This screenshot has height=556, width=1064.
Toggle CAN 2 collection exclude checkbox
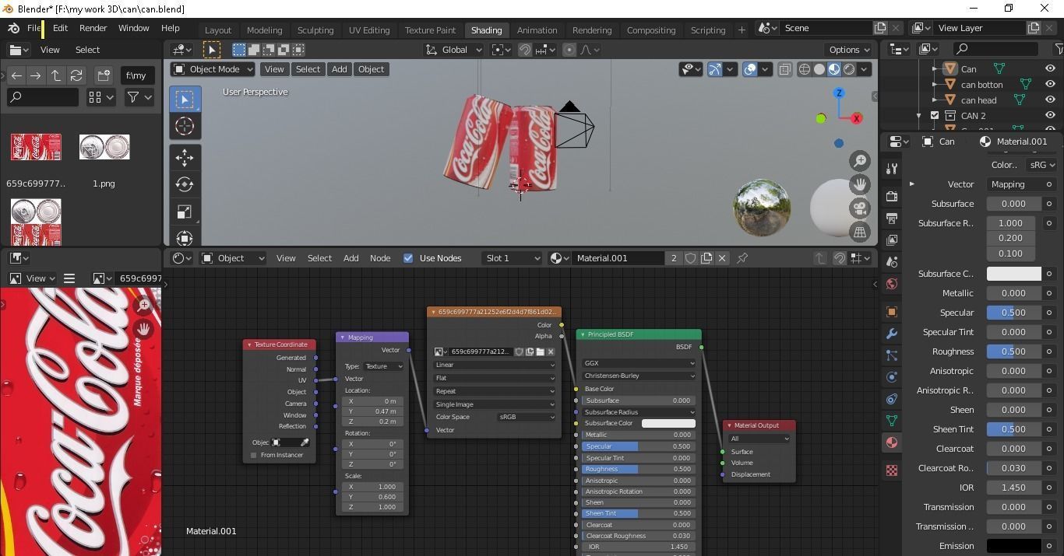pyautogui.click(x=935, y=115)
